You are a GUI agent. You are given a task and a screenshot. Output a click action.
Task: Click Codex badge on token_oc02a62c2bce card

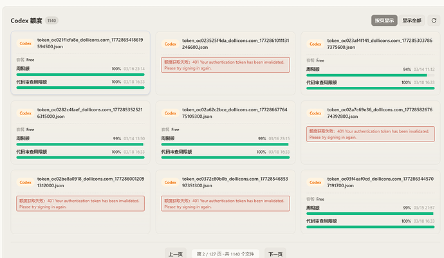(171, 113)
